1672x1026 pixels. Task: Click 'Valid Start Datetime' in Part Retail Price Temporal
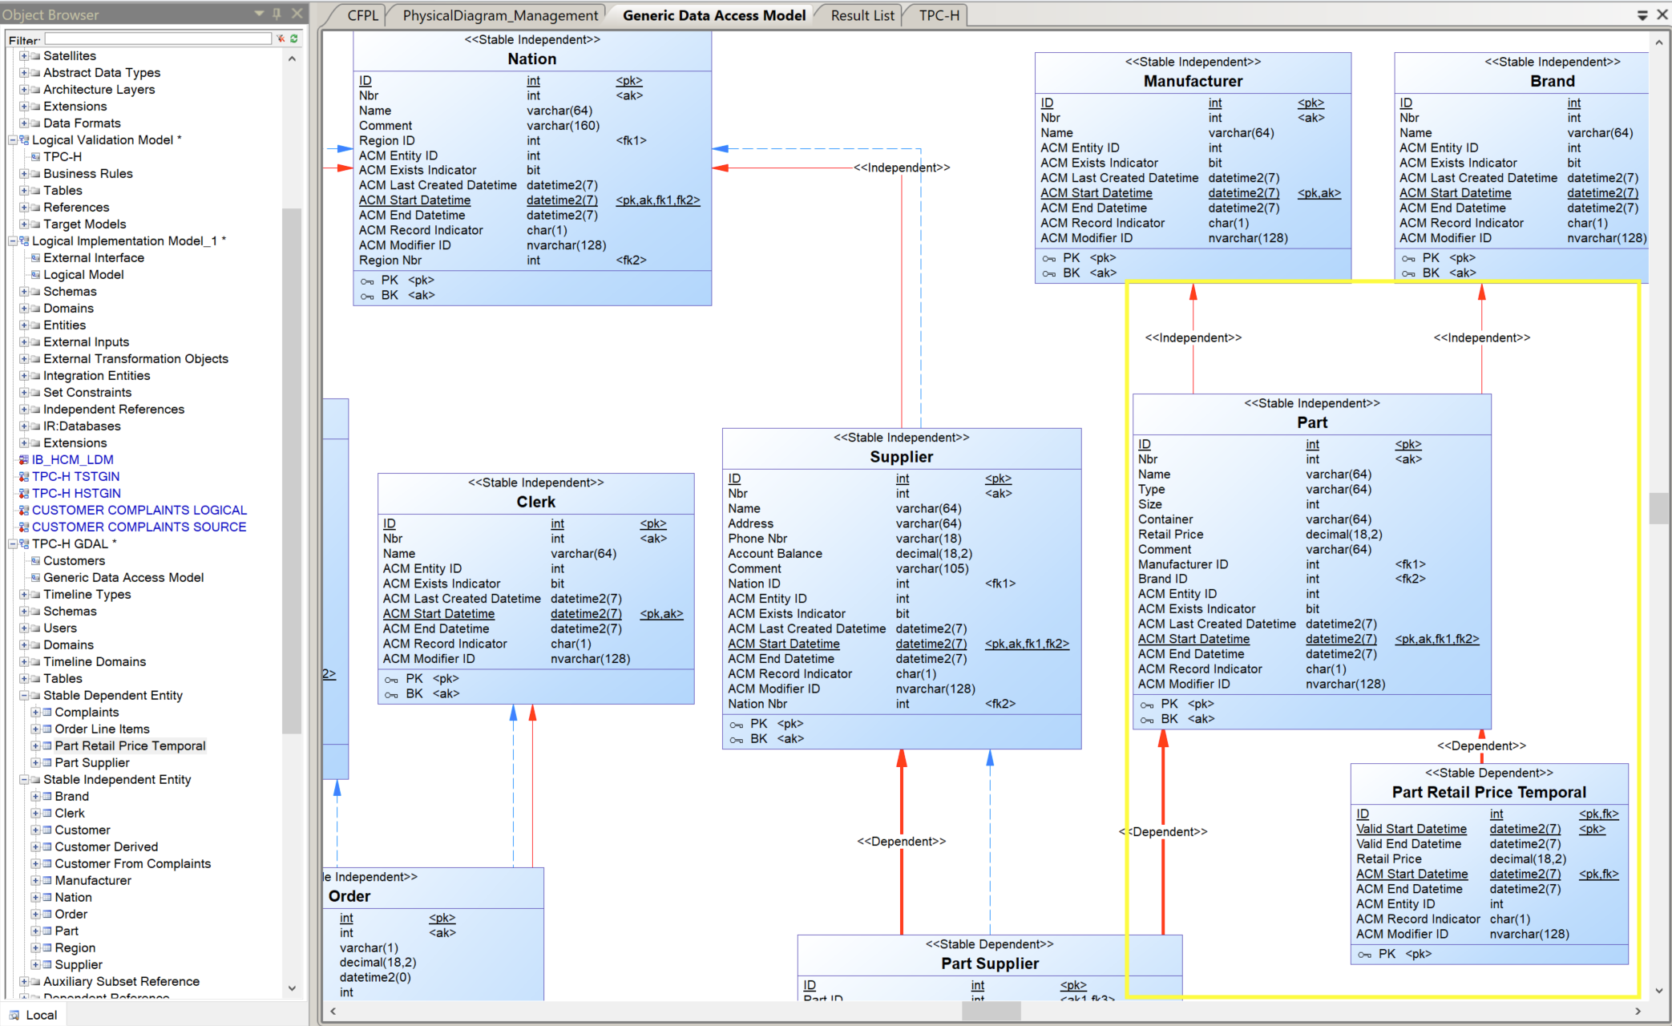1411,829
